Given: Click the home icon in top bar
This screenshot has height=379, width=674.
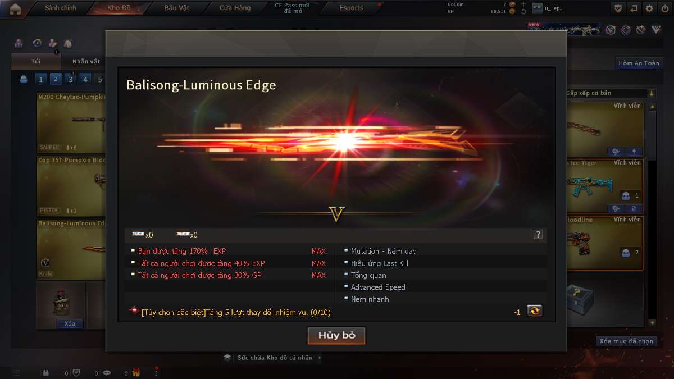Looking at the screenshot, I should pyautogui.click(x=15, y=8).
